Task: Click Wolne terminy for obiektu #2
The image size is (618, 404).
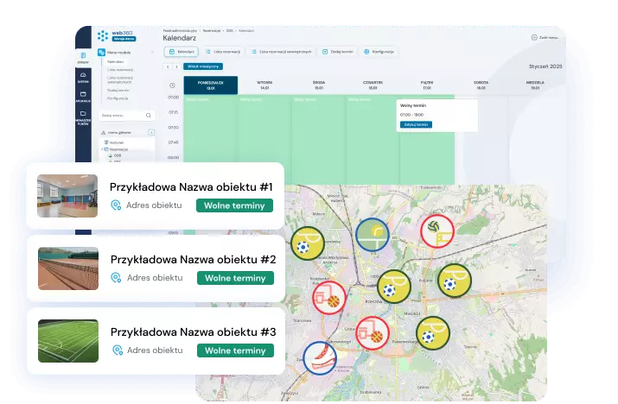Action: [234, 278]
